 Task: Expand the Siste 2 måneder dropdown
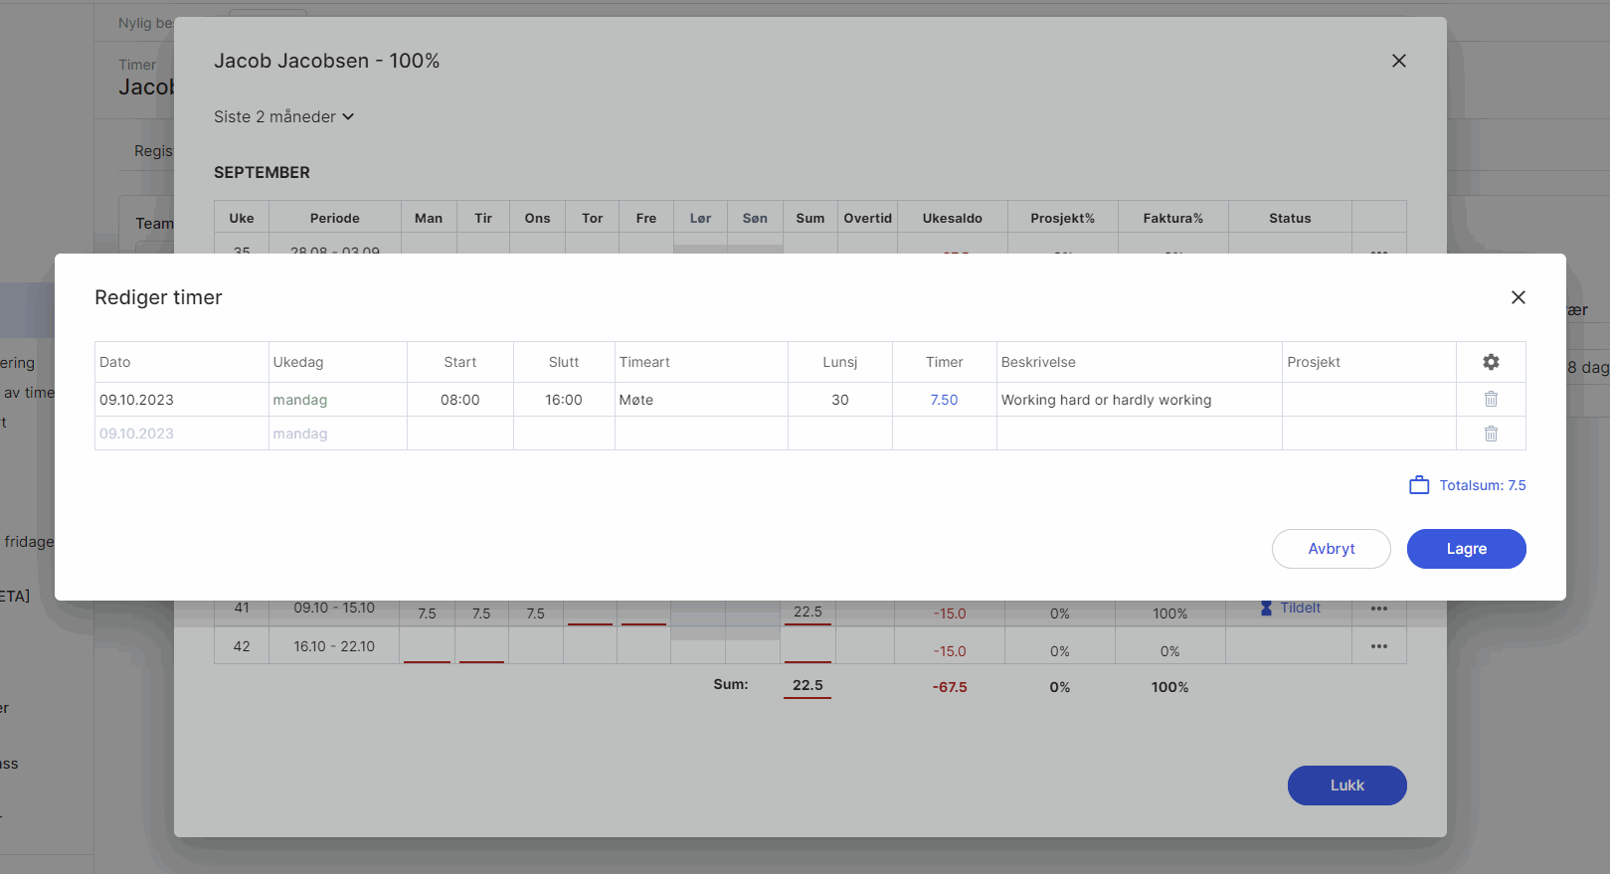283,116
